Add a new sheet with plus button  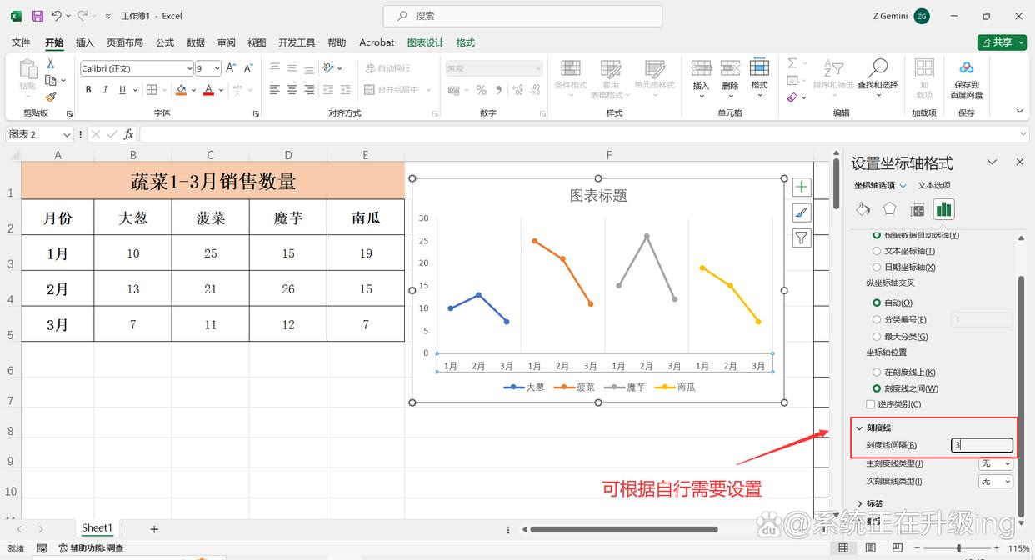pos(154,529)
